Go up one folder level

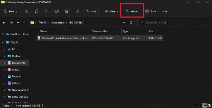[24, 23]
